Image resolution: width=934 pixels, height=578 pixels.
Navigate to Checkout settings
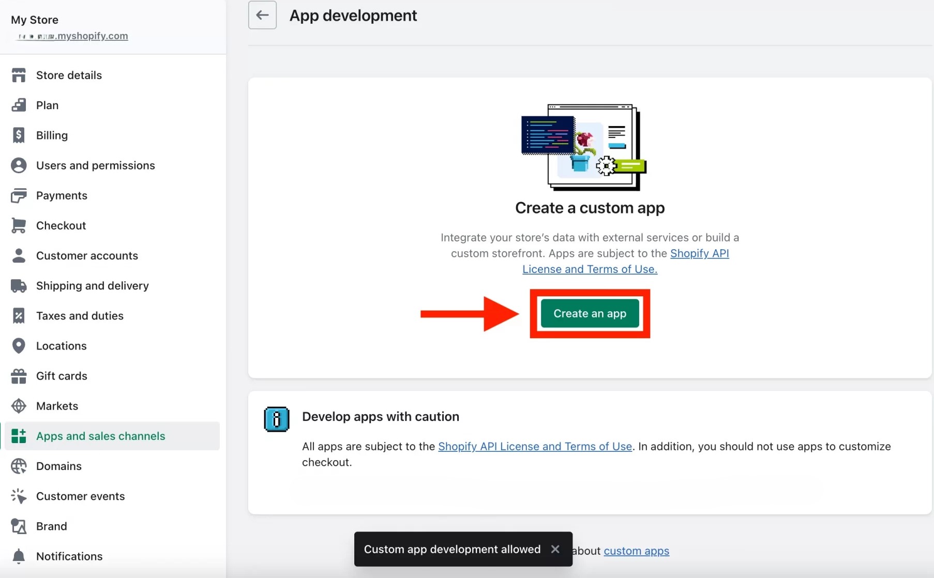pyautogui.click(x=112, y=225)
